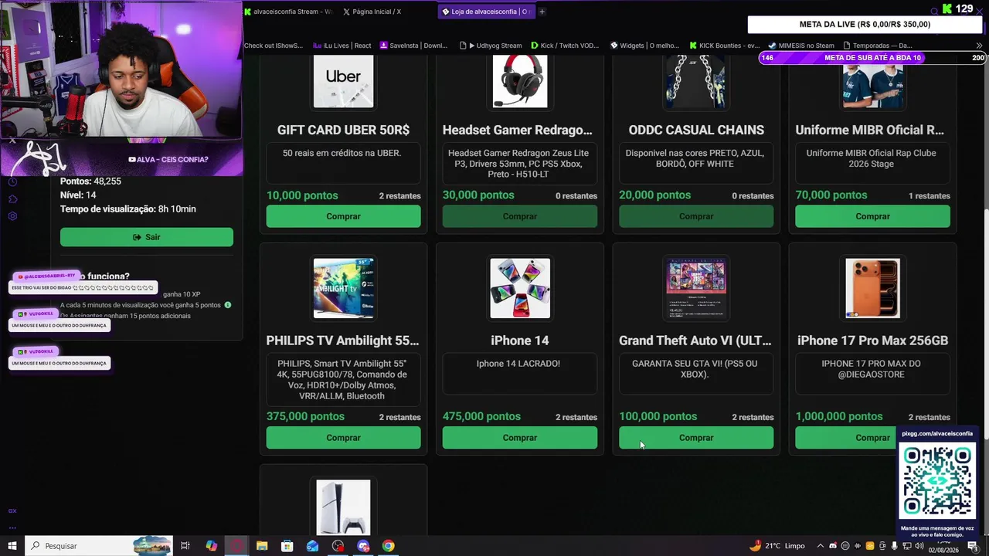Image resolution: width=989 pixels, height=556 pixels.
Task: Click the GTA VI product image
Action: point(696,288)
